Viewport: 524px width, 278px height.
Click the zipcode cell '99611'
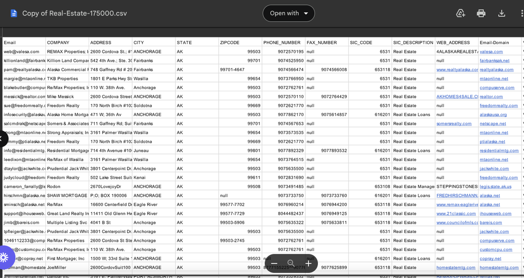pyautogui.click(x=240, y=178)
